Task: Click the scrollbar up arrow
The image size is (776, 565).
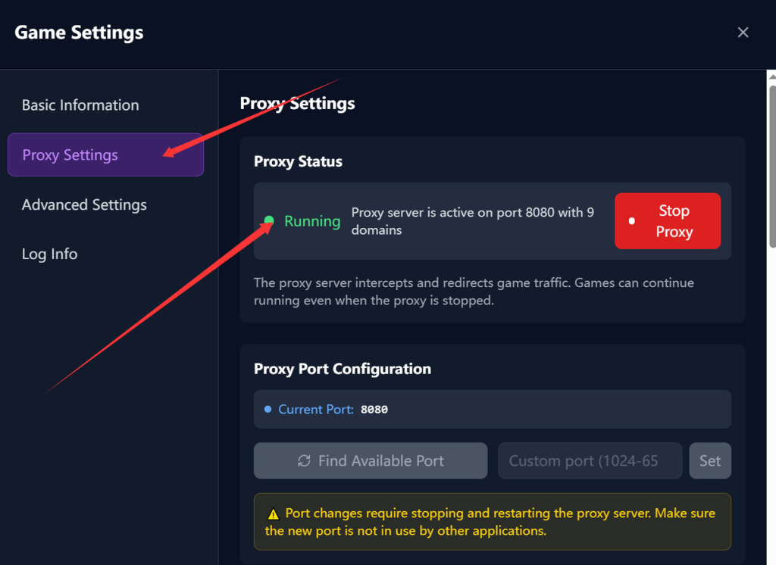Action: 772,76
